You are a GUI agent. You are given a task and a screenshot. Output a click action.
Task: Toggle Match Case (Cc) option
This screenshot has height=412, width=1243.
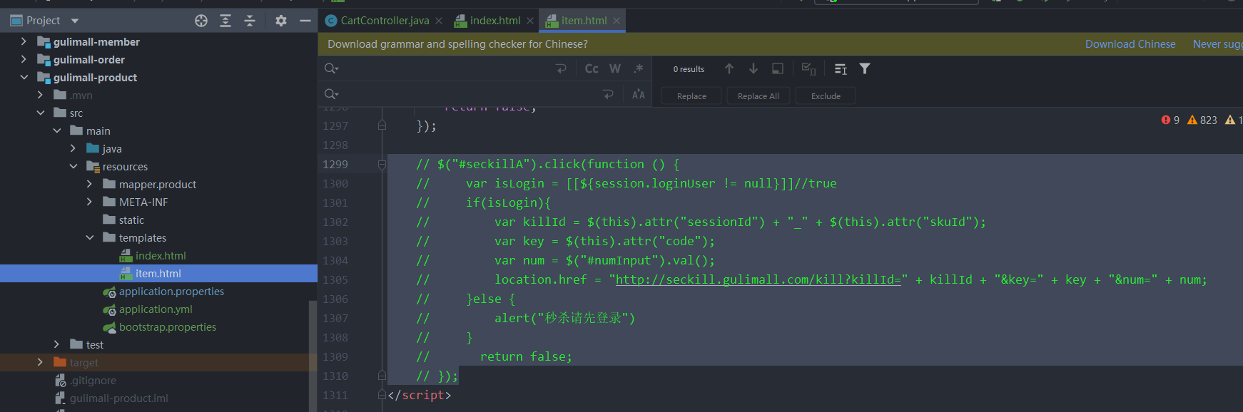pos(592,68)
